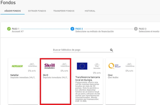This screenshot has height=105, width=160.
Task: Click '2-3 Días laborales' on bank card
Action: click(97, 66)
